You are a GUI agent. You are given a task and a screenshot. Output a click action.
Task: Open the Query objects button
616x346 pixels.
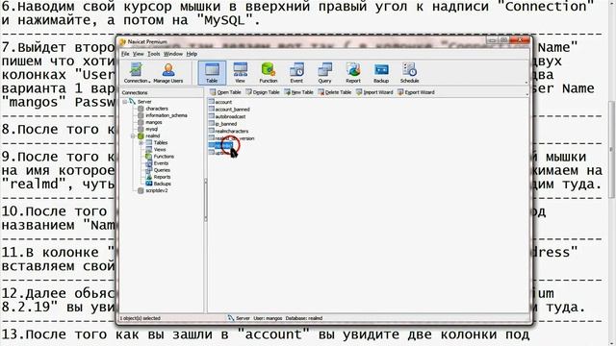[325, 73]
